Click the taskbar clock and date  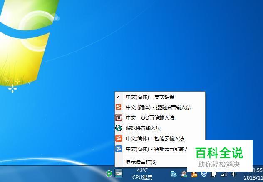coord(253,174)
